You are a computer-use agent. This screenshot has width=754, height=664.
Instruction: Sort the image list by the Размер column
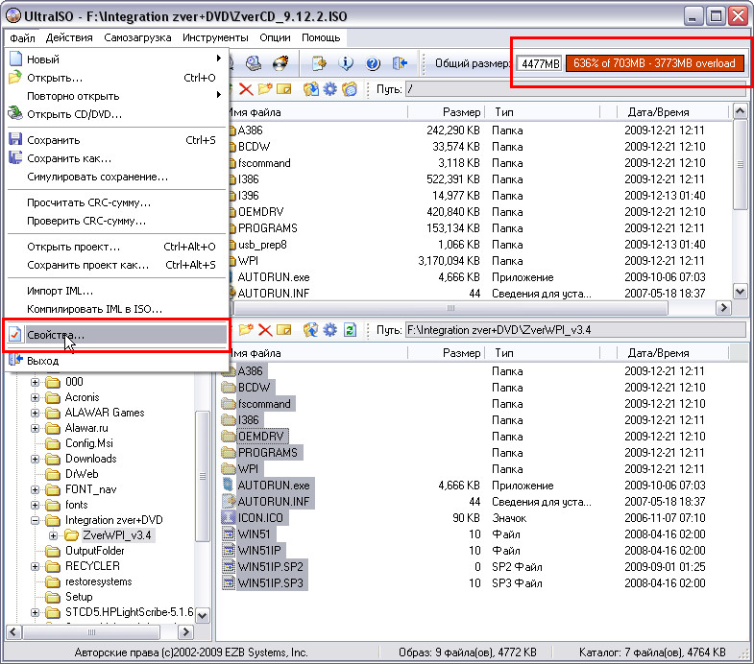point(446,112)
